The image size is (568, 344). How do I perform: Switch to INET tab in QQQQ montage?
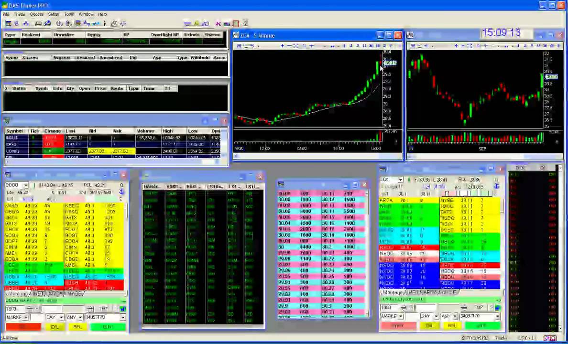click(x=38, y=294)
